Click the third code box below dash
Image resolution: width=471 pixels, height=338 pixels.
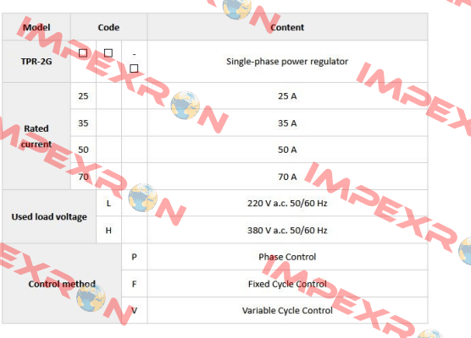(x=134, y=68)
